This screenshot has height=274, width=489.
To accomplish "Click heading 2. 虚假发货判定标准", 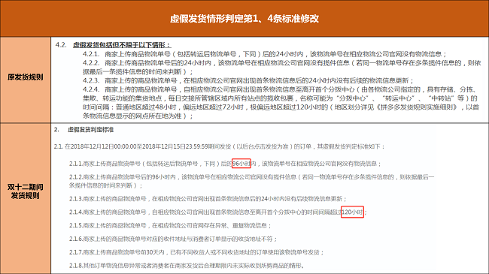I will (x=84, y=130).
